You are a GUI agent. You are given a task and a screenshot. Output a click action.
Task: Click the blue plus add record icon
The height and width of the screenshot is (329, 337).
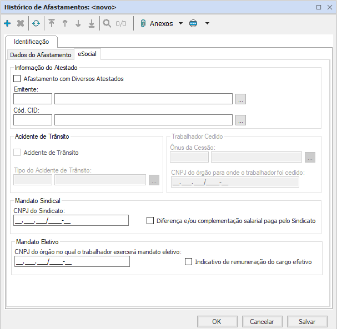click(x=7, y=24)
